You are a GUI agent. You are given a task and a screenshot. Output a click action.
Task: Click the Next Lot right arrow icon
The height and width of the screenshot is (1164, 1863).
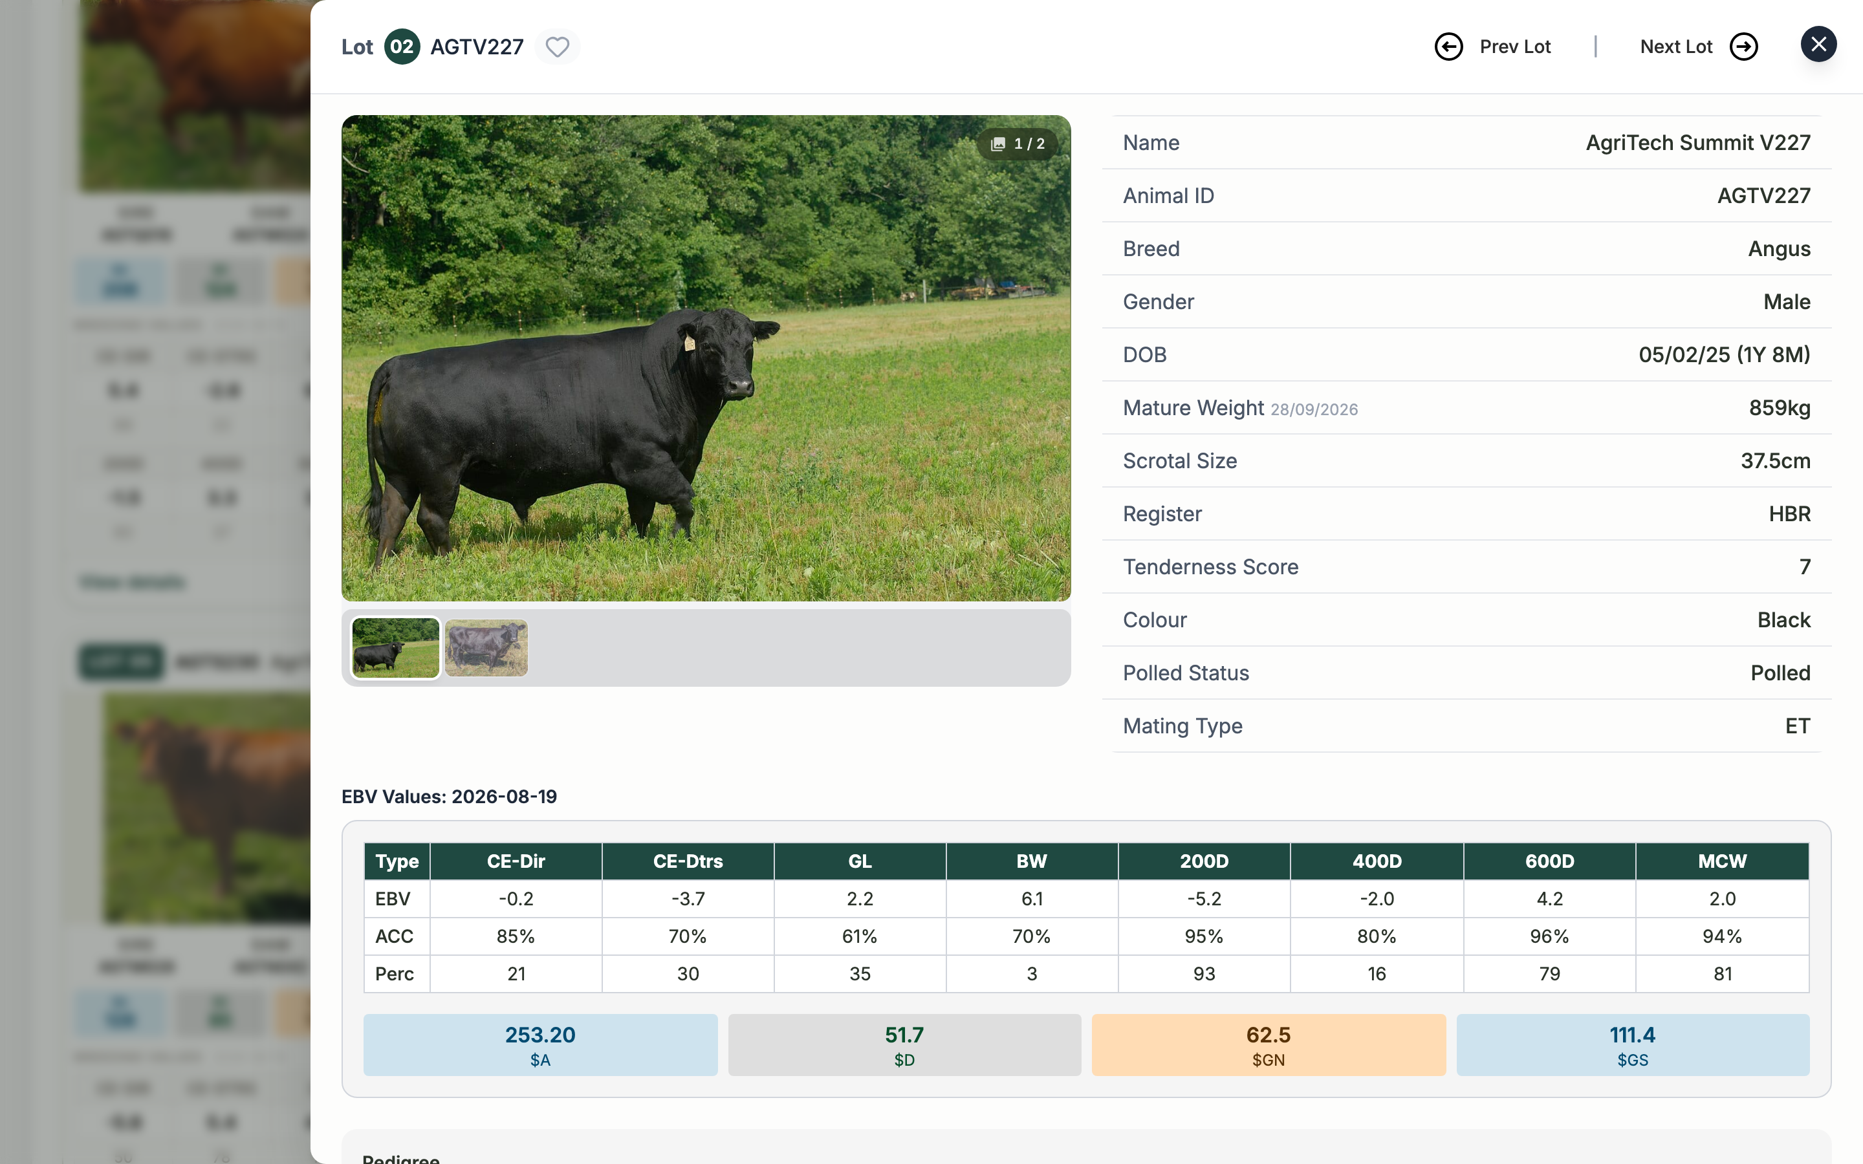(x=1744, y=47)
